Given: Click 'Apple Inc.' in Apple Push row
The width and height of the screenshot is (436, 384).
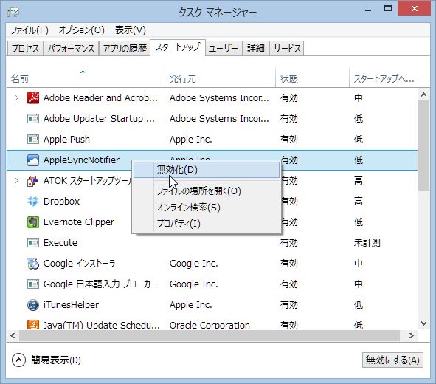Looking at the screenshot, I should pyautogui.click(x=191, y=139).
